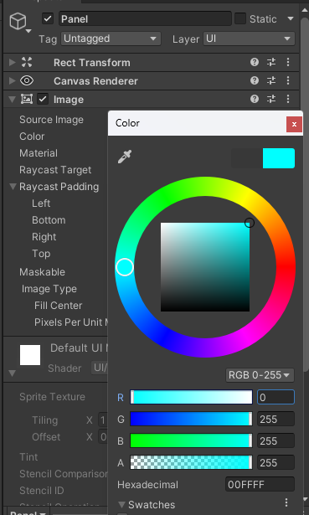Open help for Image component

(255, 99)
